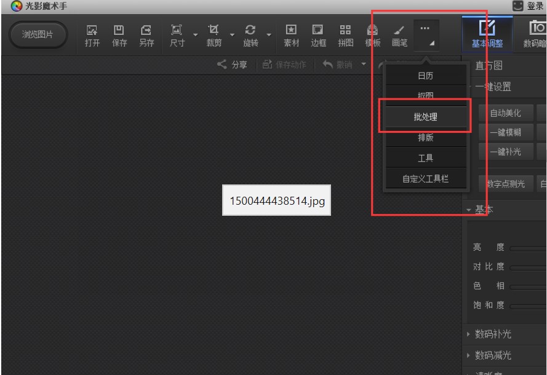Adjust the 对比度 contrast slider
Image resolution: width=547 pixels, height=375 pixels.
[528, 267]
